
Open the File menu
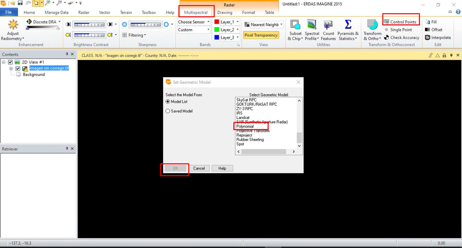(x=9, y=12)
